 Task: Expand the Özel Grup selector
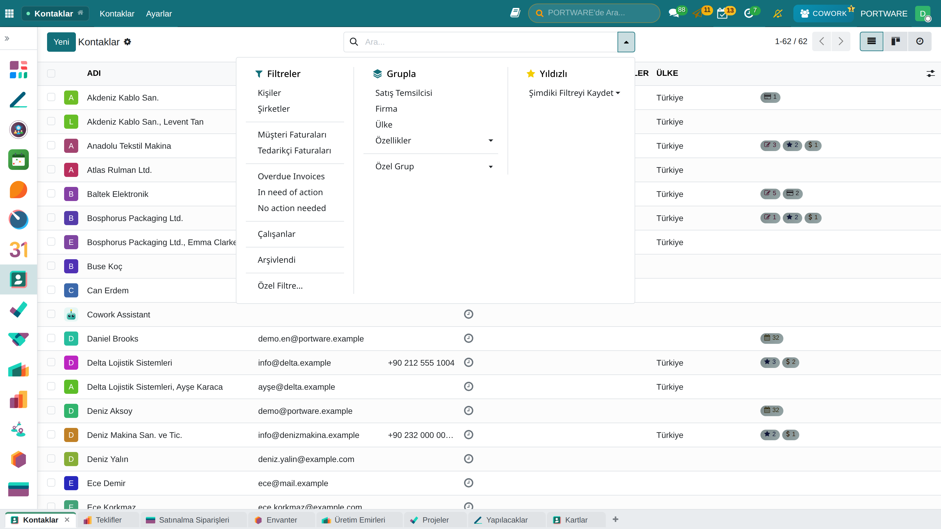[434, 166]
